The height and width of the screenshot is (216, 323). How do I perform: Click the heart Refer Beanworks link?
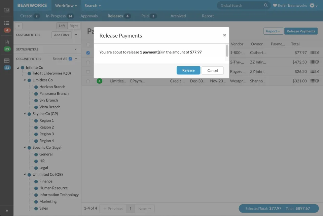click(x=290, y=5)
